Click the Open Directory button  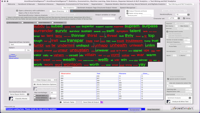tap(59, 11)
